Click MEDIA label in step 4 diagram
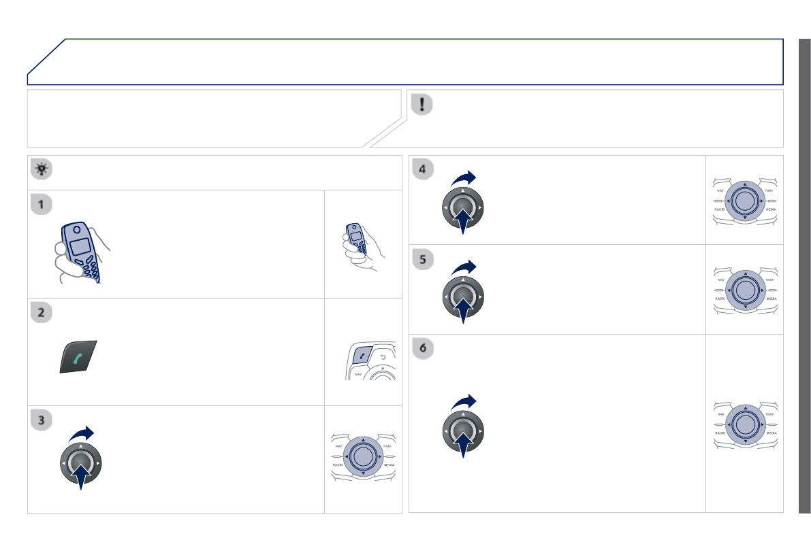 [x=771, y=209]
